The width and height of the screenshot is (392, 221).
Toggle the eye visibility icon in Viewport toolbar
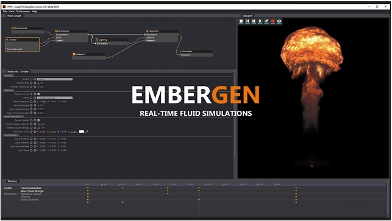(279, 21)
